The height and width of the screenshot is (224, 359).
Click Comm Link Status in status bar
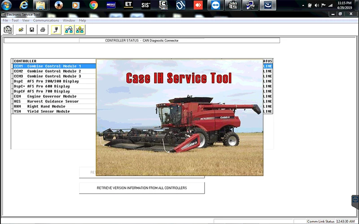(x=320, y=221)
